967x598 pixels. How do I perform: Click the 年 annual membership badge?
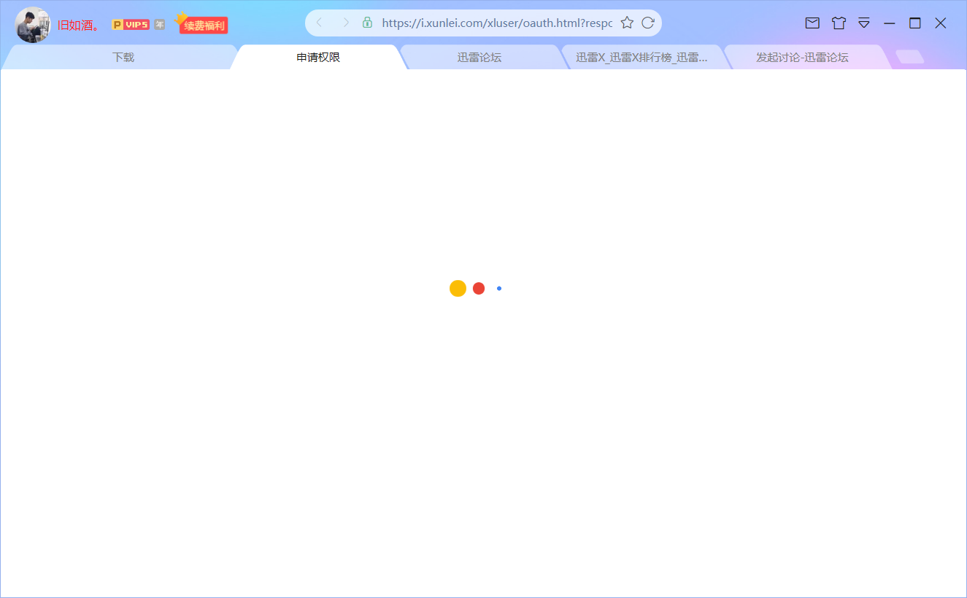point(159,24)
